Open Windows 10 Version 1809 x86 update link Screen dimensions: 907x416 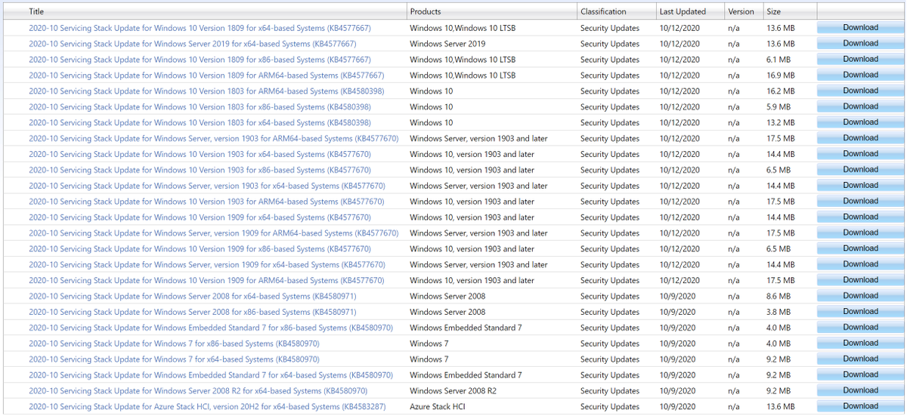coord(200,60)
